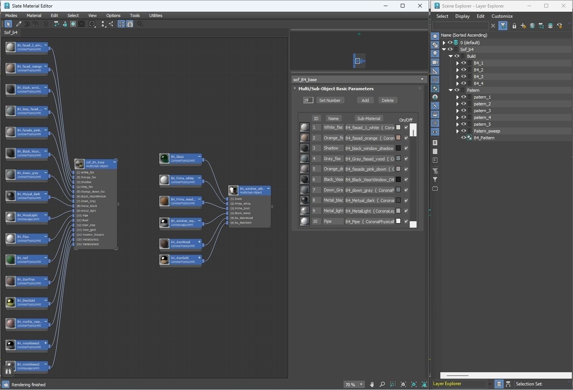Collapse Multi/Sub-Object Basic Parameters rollout
The width and height of the screenshot is (573, 390).
pyautogui.click(x=295, y=89)
